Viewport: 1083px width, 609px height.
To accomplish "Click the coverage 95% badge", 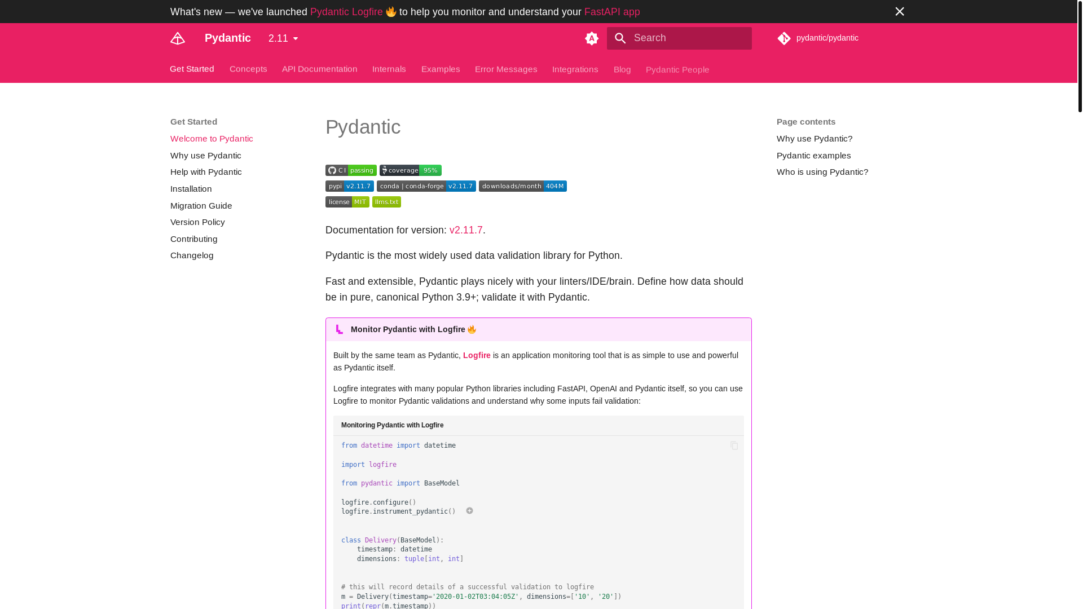I will (x=411, y=170).
